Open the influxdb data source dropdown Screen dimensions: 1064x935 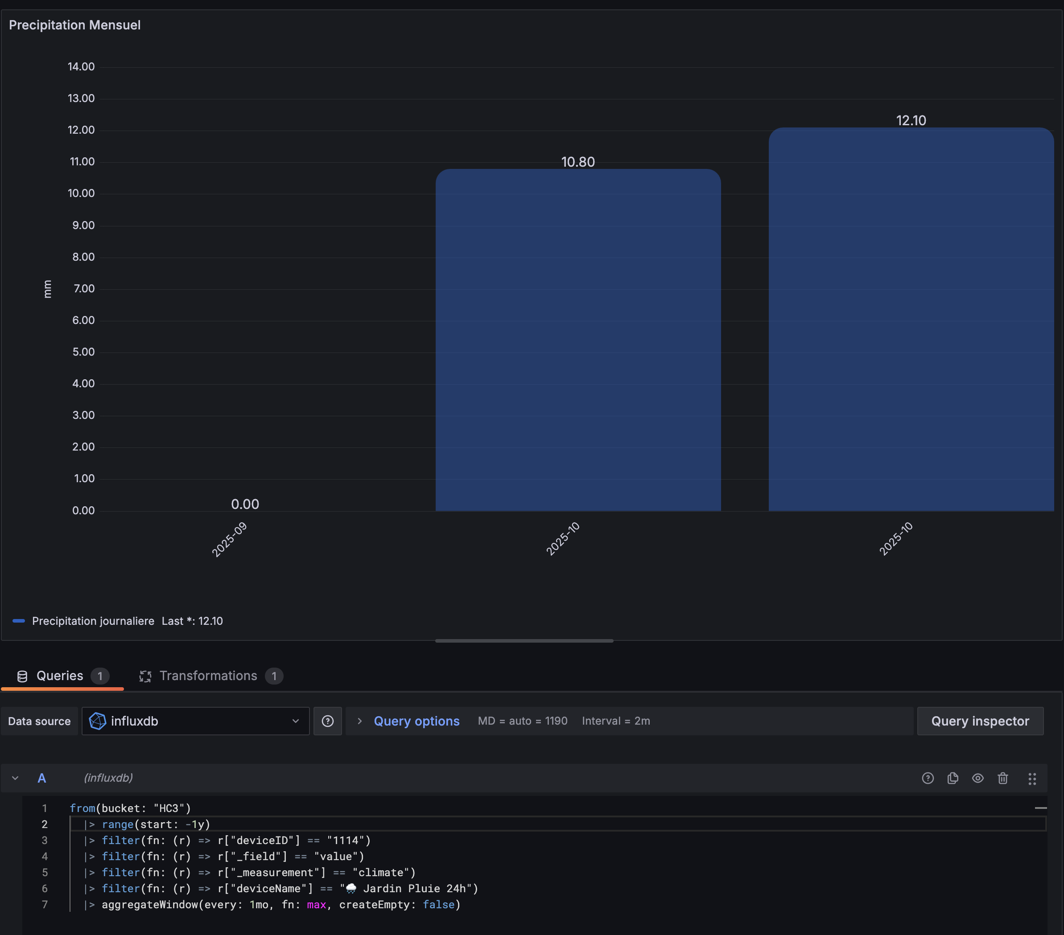[195, 721]
